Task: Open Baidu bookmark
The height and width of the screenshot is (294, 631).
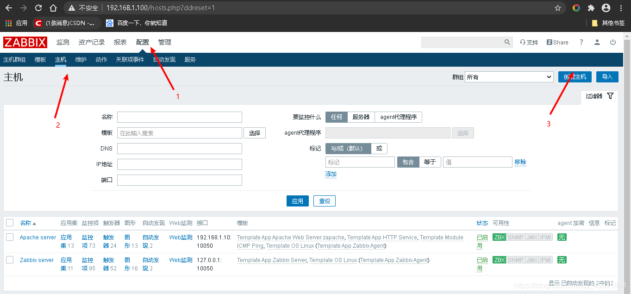Action: pyautogui.click(x=137, y=23)
